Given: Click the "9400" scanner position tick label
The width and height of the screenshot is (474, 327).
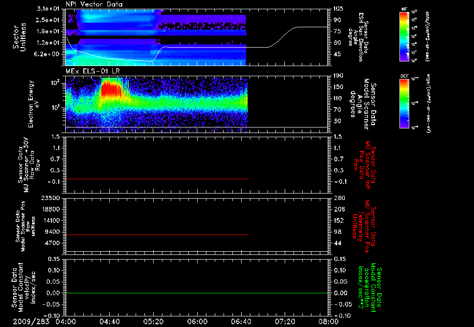Looking at the screenshot, I should 53,232.
